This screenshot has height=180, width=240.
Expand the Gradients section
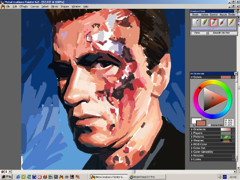pyautogui.click(x=192, y=129)
